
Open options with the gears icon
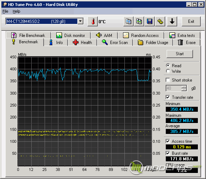click(160, 21)
